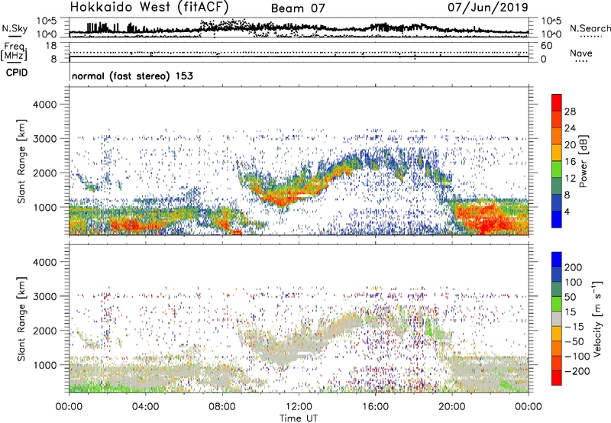Select the "-15" value on the Velocity colorbar
The width and height of the screenshot is (611, 423).
574,327
